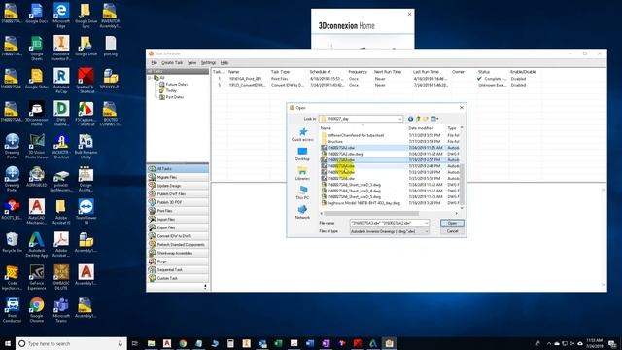Choose Publish DWF Files task
Image resolution: width=622 pixels, height=350 pixels.
pos(178,194)
